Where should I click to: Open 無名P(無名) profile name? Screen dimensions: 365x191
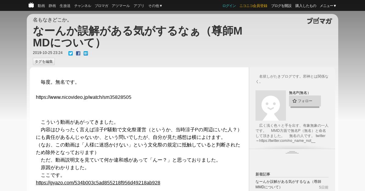(299, 93)
